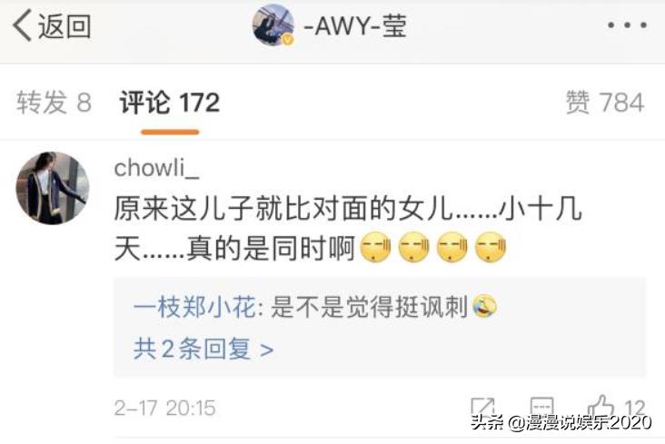Image resolution: width=665 pixels, height=444 pixels.
Task: Click the like count 12 beside thumbs-up
Action: pos(634,408)
